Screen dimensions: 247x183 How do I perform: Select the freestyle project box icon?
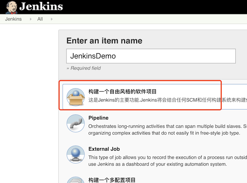(x=75, y=97)
